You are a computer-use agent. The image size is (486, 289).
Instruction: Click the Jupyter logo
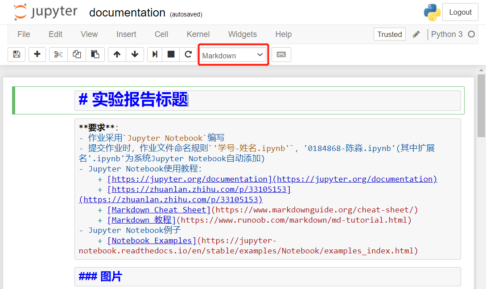(x=45, y=12)
